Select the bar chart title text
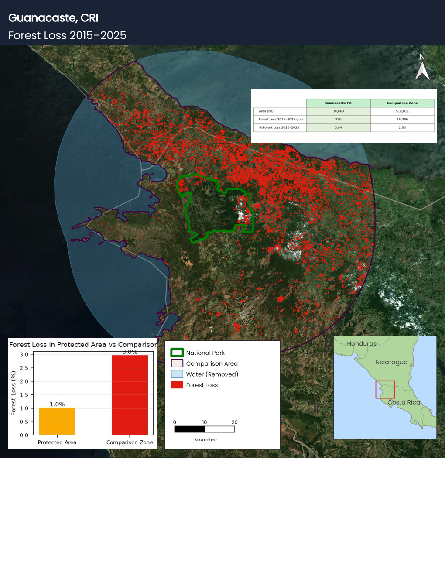Image resolution: width=445 pixels, height=576 pixels. click(x=83, y=344)
